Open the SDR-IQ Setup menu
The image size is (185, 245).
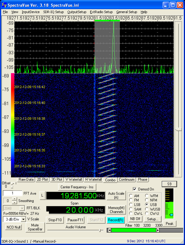click(54, 12)
